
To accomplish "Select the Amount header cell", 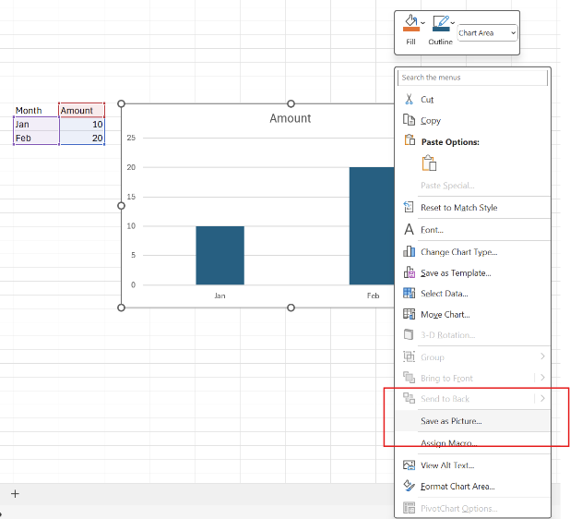I will (x=82, y=110).
